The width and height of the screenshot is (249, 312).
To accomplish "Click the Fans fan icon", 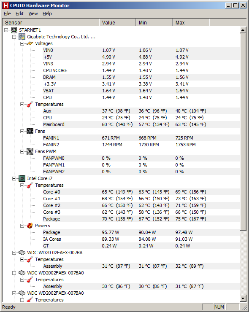I will pos(30,131).
